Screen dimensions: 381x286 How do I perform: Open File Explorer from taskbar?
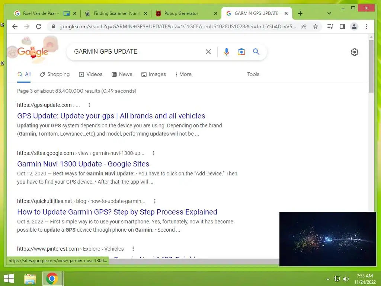pyautogui.click(x=30, y=279)
